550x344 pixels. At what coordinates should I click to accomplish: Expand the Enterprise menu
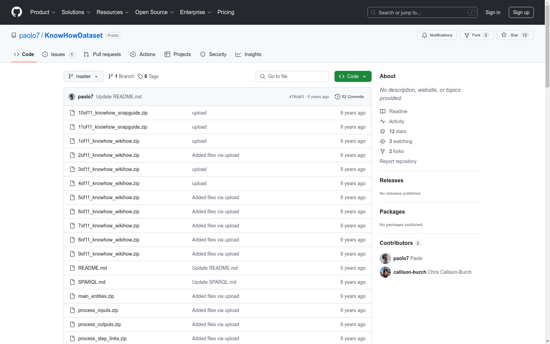(196, 12)
